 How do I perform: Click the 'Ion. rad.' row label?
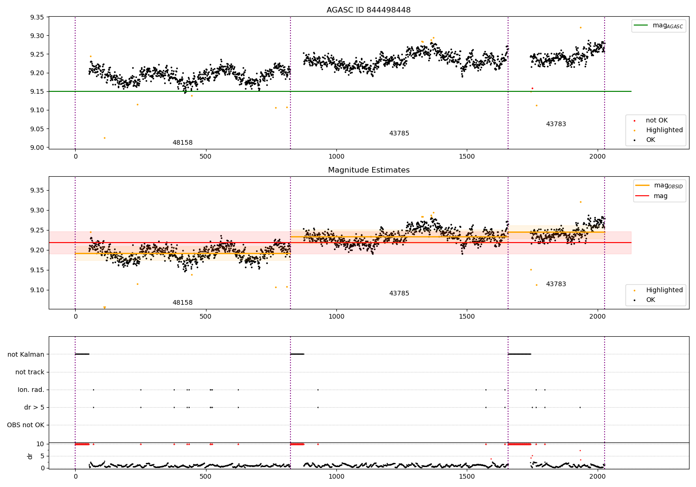tap(31, 390)
